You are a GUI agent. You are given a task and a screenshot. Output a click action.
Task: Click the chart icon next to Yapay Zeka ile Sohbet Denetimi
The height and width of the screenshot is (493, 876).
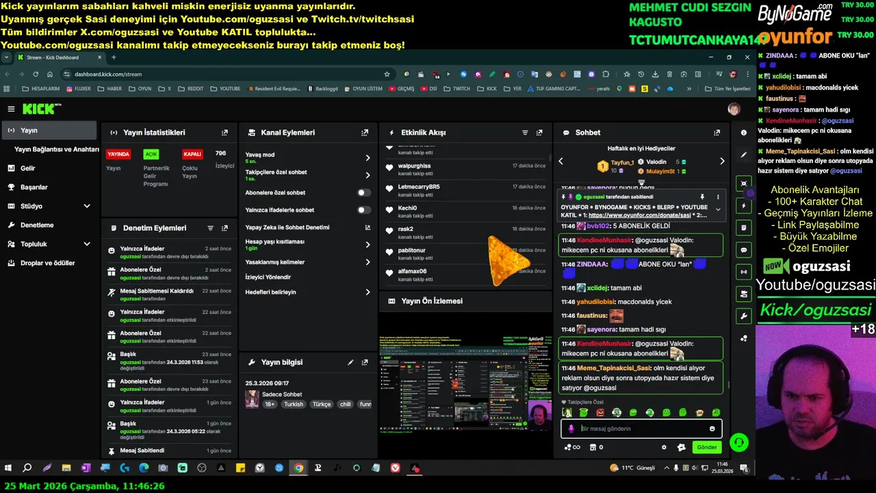(368, 227)
